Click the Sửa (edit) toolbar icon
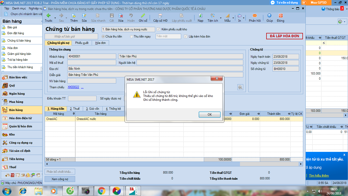 coord(84,16)
